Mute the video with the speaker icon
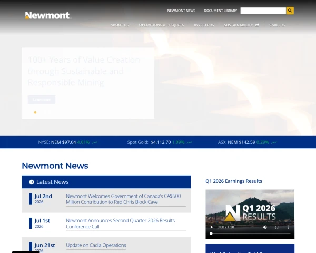The width and height of the screenshot is (316, 253). tap(265, 227)
